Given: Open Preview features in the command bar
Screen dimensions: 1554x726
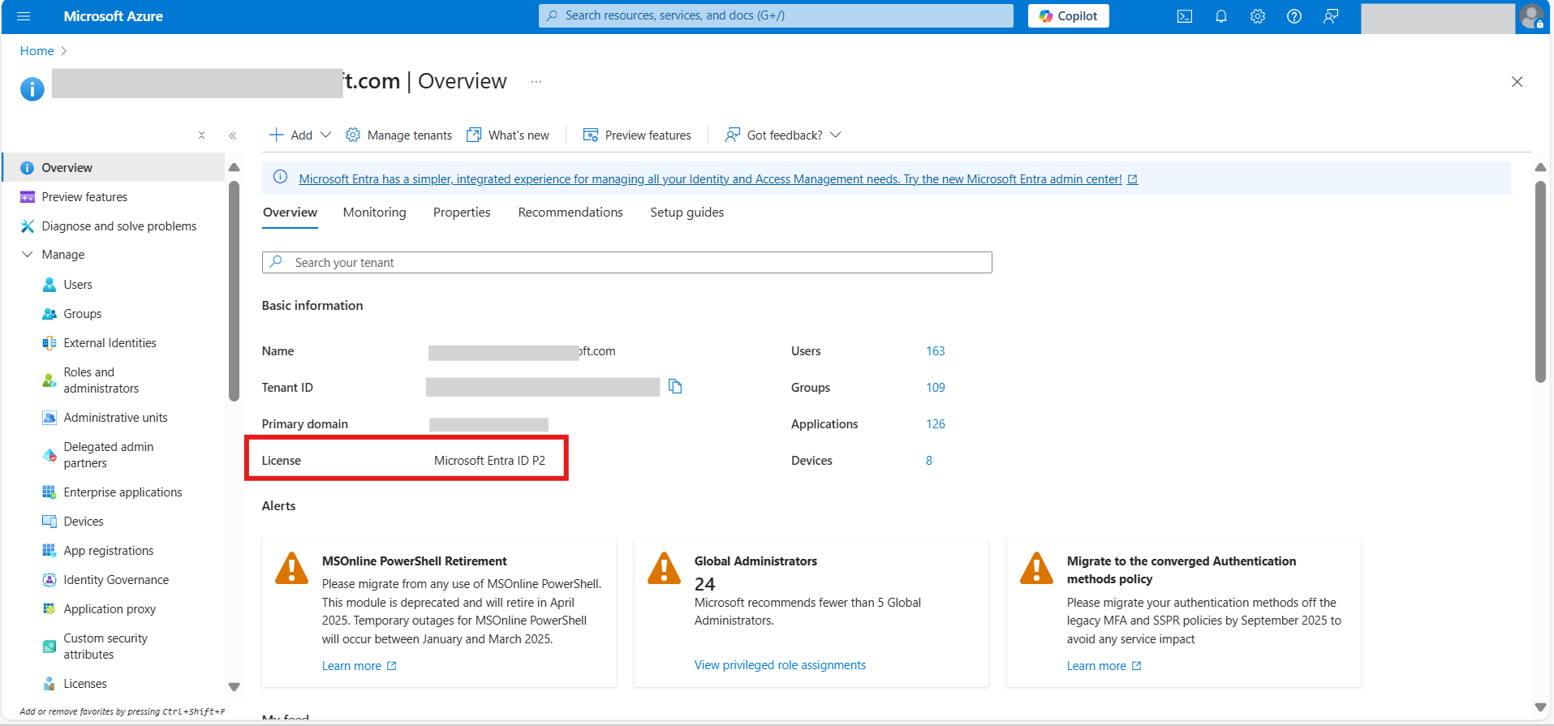Looking at the screenshot, I should [x=637, y=135].
